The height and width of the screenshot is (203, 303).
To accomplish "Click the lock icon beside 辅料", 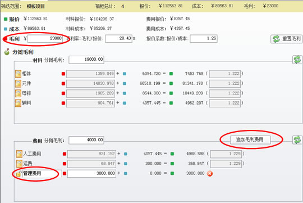I will tap(18, 103).
